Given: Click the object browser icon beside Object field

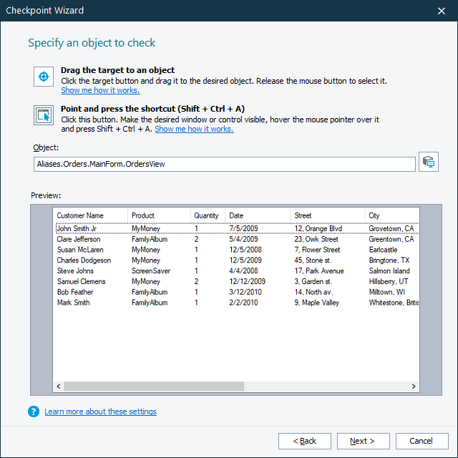Looking at the screenshot, I should coord(429,162).
